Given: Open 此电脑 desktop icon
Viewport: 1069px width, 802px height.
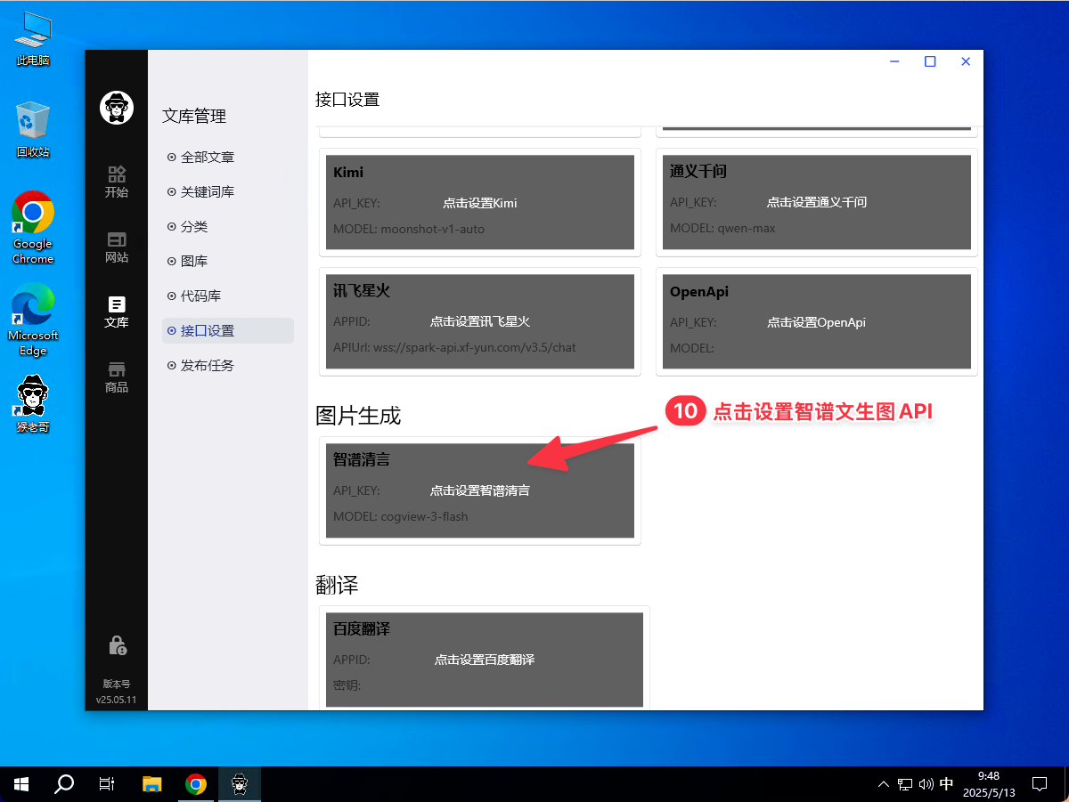Looking at the screenshot, I should click(33, 39).
